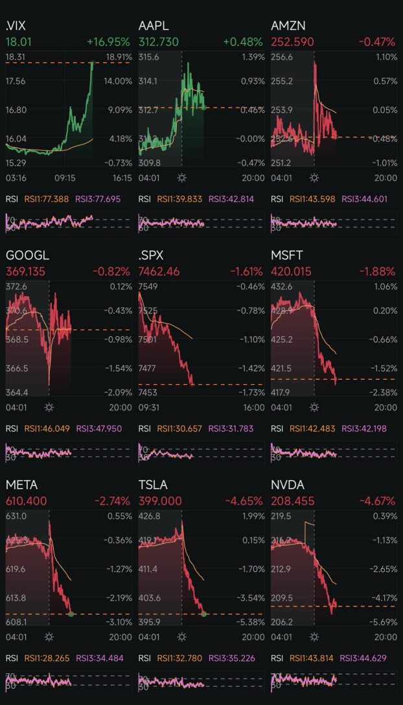Click the TSLA RSI label
This screenshot has height=705, width=403.
pos(144,658)
